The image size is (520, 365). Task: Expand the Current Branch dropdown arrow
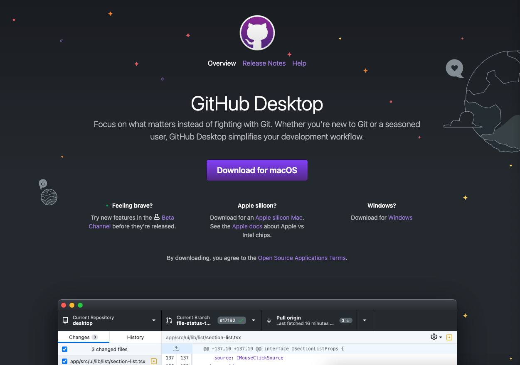(254, 321)
